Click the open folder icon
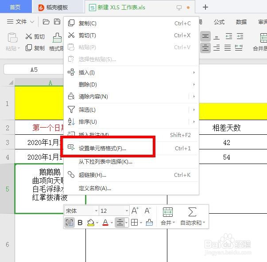The width and height of the screenshot is (267, 262). coord(46,22)
